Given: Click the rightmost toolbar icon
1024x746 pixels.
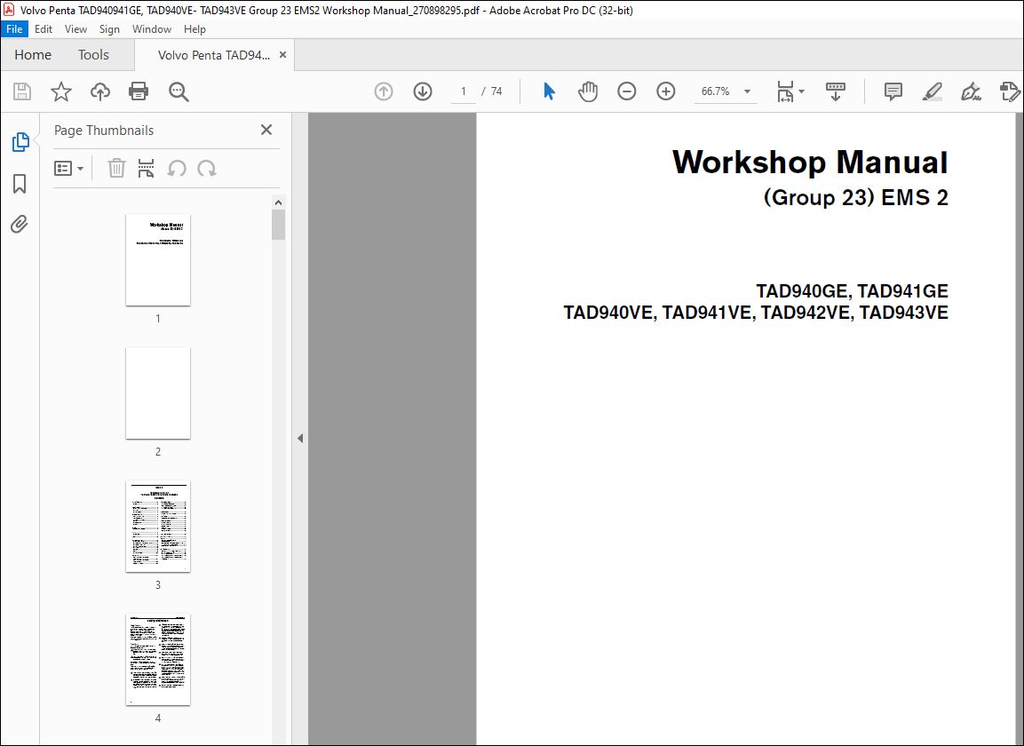Looking at the screenshot, I should (x=1011, y=91).
